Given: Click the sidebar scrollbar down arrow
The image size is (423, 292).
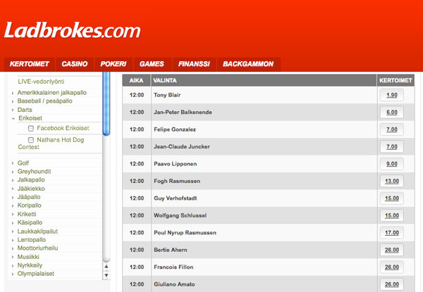Looking at the screenshot, I should coord(106,275).
